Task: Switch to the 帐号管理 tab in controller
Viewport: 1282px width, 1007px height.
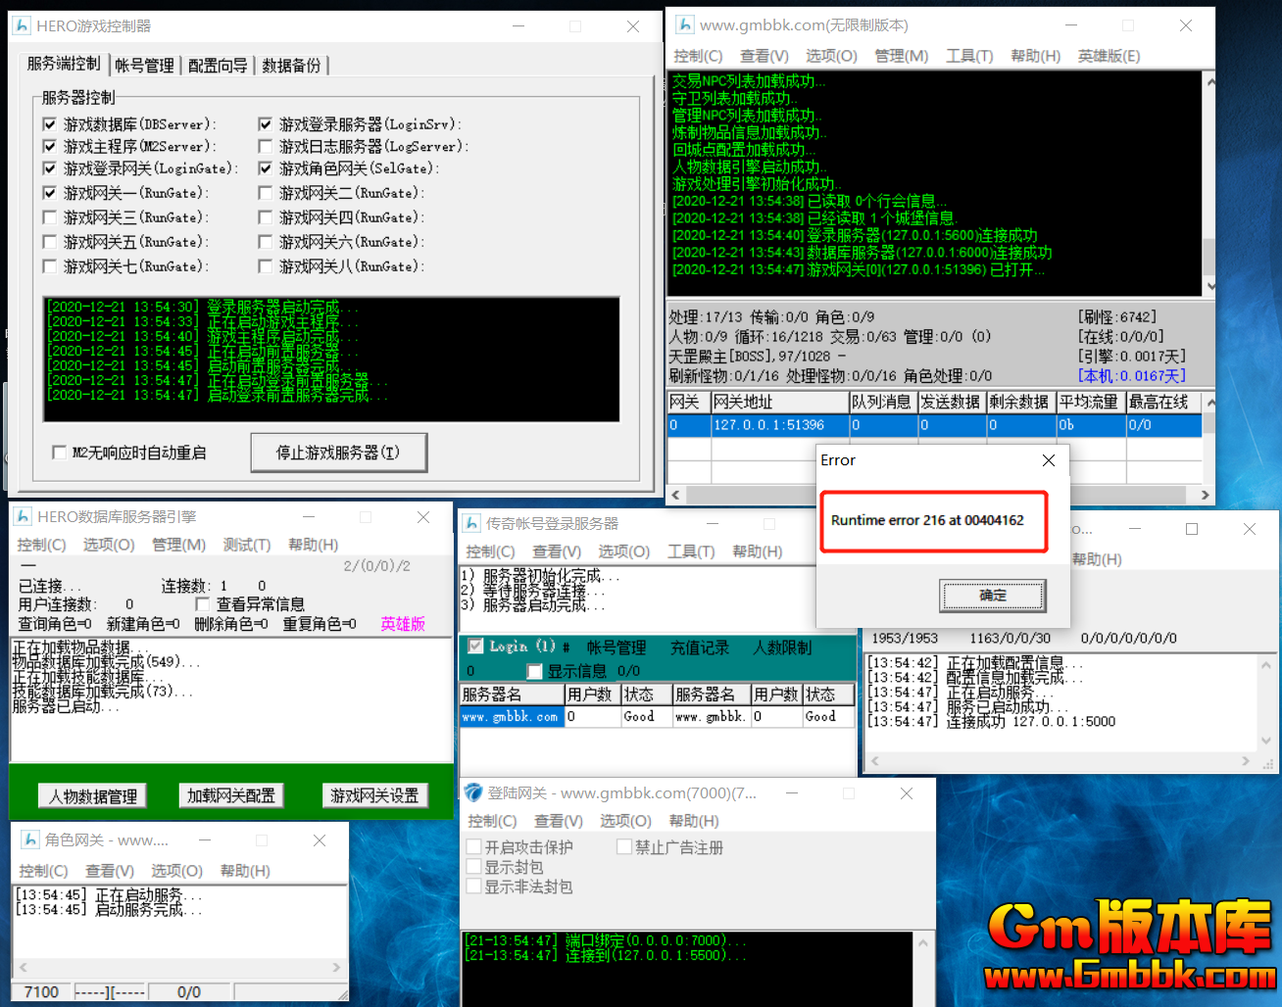Action: point(144,65)
